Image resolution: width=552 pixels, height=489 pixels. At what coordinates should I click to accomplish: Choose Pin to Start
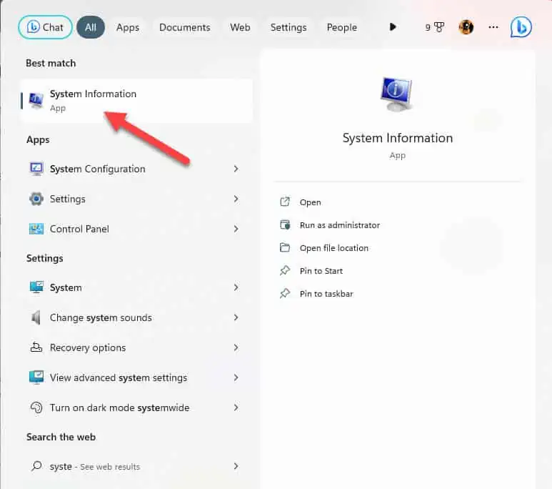pyautogui.click(x=321, y=271)
